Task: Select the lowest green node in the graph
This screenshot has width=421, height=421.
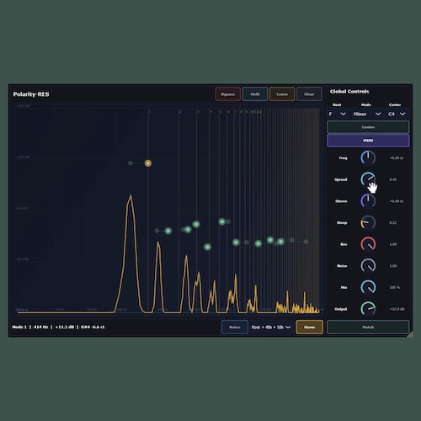Action: [x=207, y=247]
